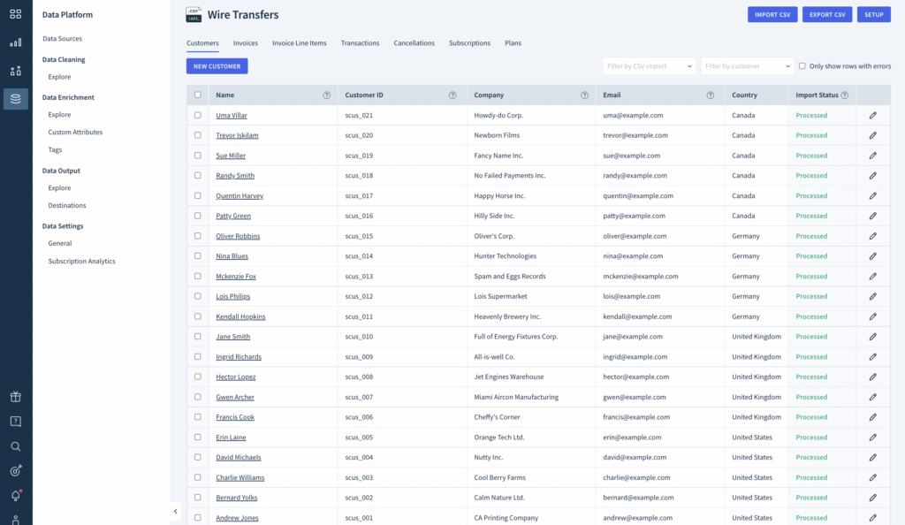The image size is (905, 525).
Task: Open Tags under Data Enrichment
Action: click(55, 150)
